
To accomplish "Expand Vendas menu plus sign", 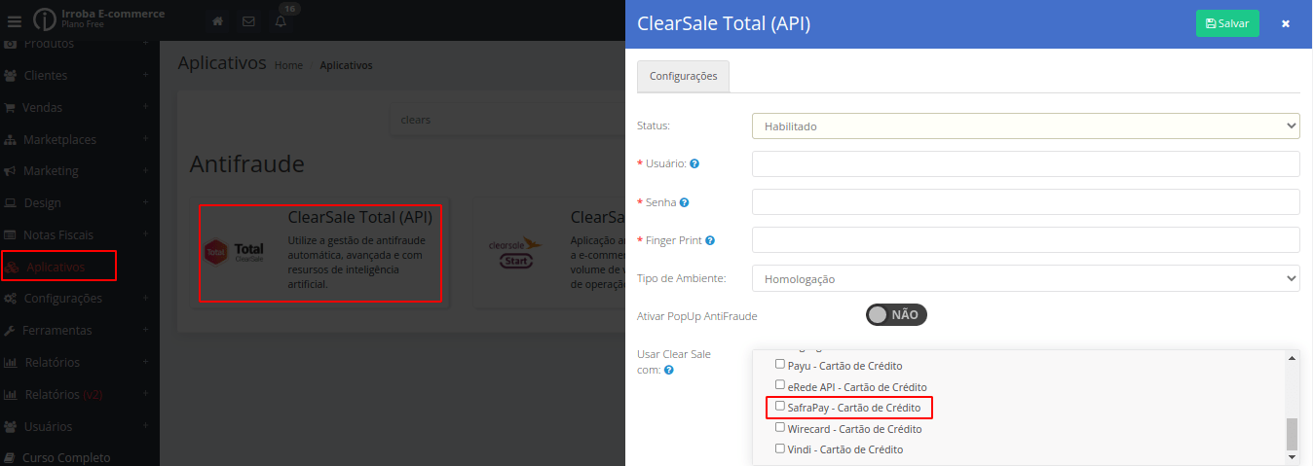I will (x=145, y=107).
